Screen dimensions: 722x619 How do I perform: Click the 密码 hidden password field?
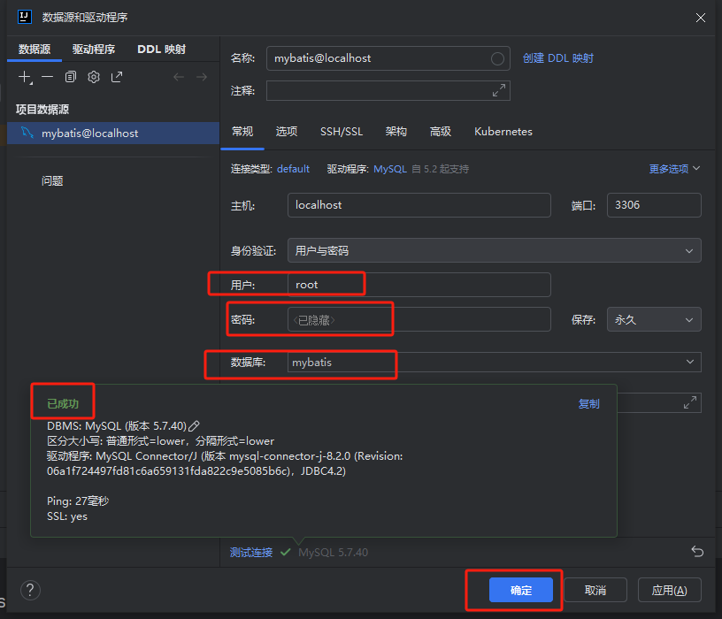tap(419, 319)
